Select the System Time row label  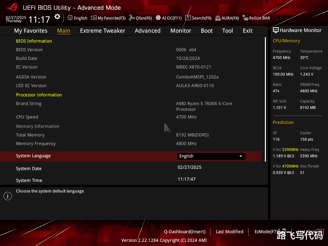29,180
